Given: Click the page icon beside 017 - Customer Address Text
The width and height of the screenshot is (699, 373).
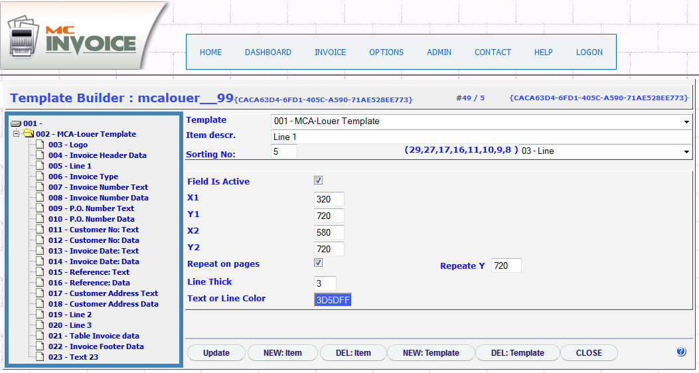Looking at the screenshot, I should (40, 293).
